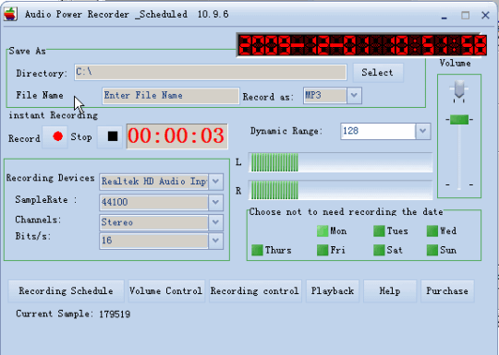499x355 pixels.
Task: Click the Help button
Action: (390, 290)
